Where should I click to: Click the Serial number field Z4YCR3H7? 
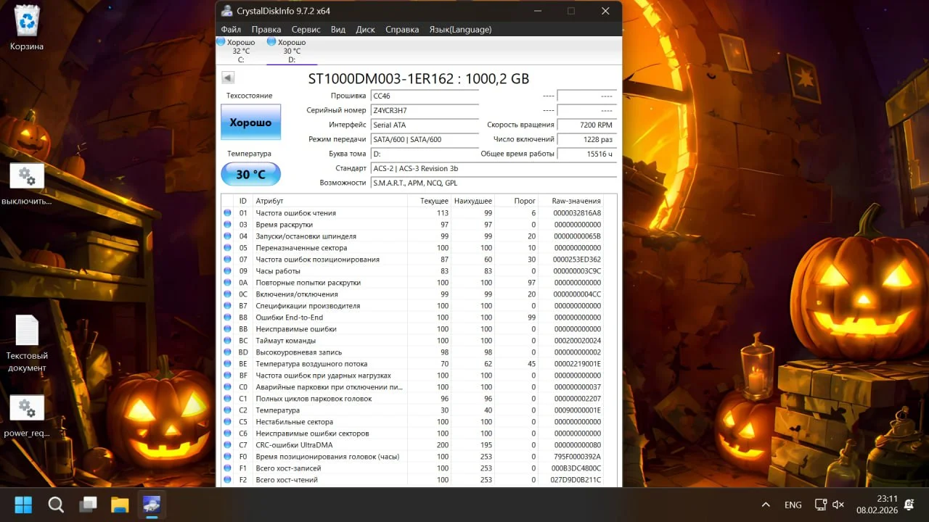(424, 110)
